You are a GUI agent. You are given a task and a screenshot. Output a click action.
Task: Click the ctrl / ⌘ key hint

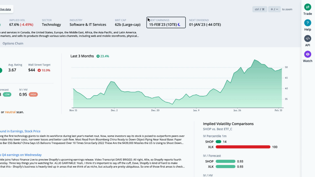(260, 9)
